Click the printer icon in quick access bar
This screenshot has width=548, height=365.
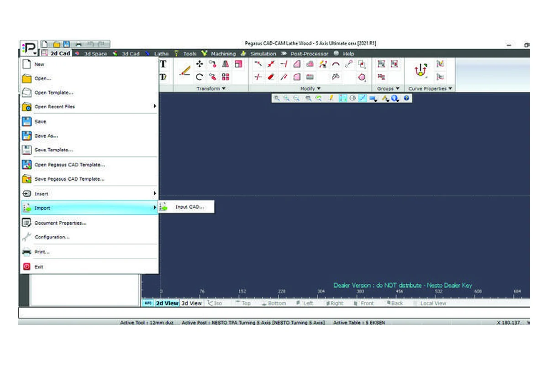click(79, 44)
